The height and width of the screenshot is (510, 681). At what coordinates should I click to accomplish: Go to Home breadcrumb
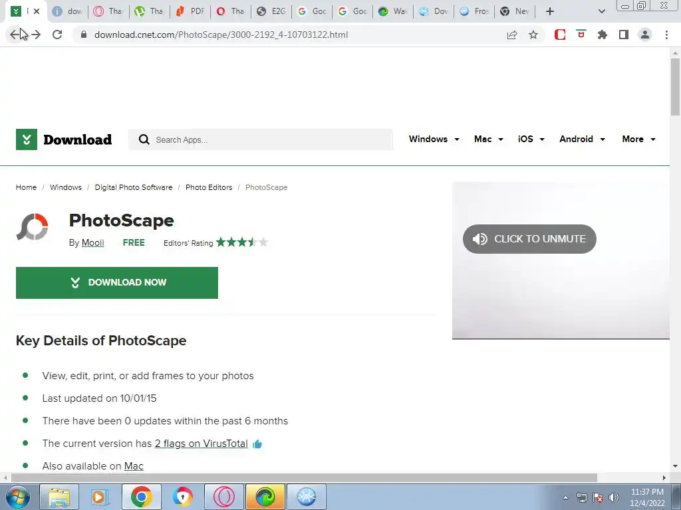[26, 187]
